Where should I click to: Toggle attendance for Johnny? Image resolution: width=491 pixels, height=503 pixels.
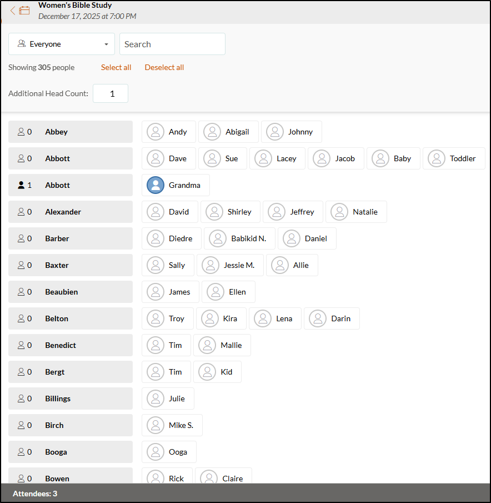tap(292, 132)
